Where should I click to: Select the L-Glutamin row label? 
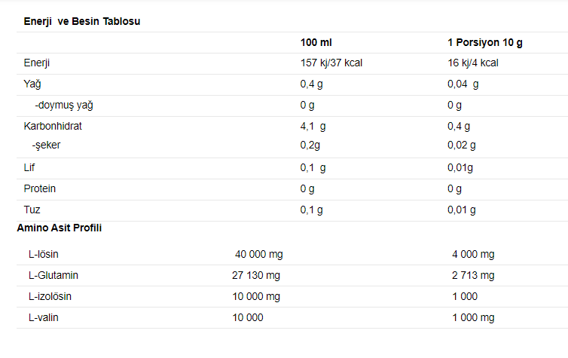53,275
